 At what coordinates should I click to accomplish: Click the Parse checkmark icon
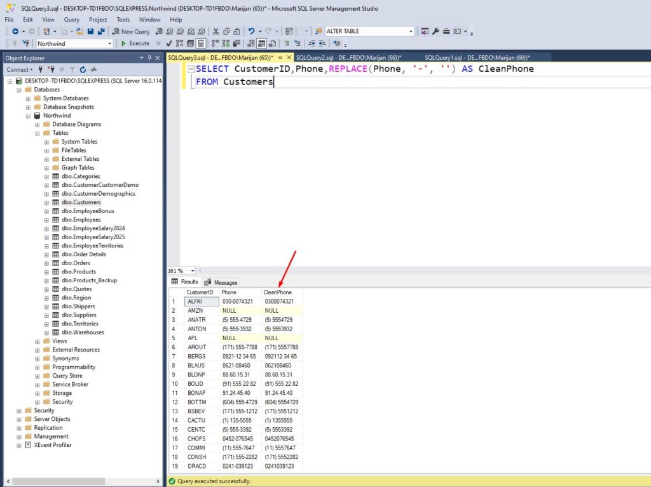coord(169,43)
